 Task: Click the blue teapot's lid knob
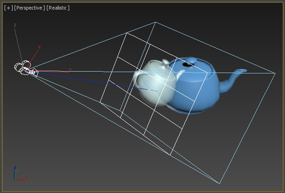[x=191, y=60]
